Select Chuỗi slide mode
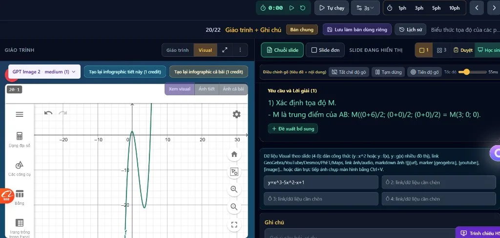 pyautogui.click(x=282, y=50)
